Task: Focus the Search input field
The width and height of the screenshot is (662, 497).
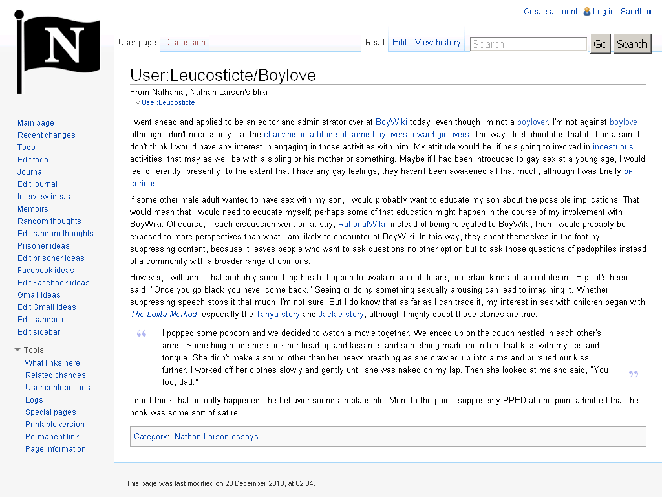Action: (528, 44)
